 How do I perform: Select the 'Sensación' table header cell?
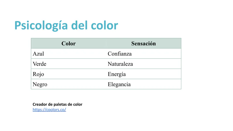coord(143,43)
